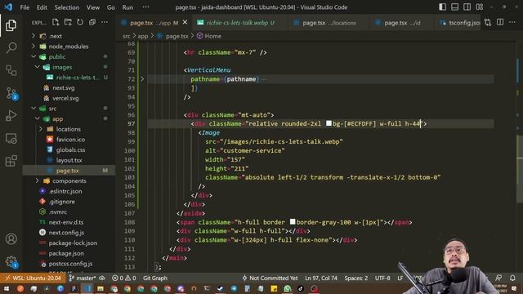Open Customize Layout in title bar

(x=480, y=7)
